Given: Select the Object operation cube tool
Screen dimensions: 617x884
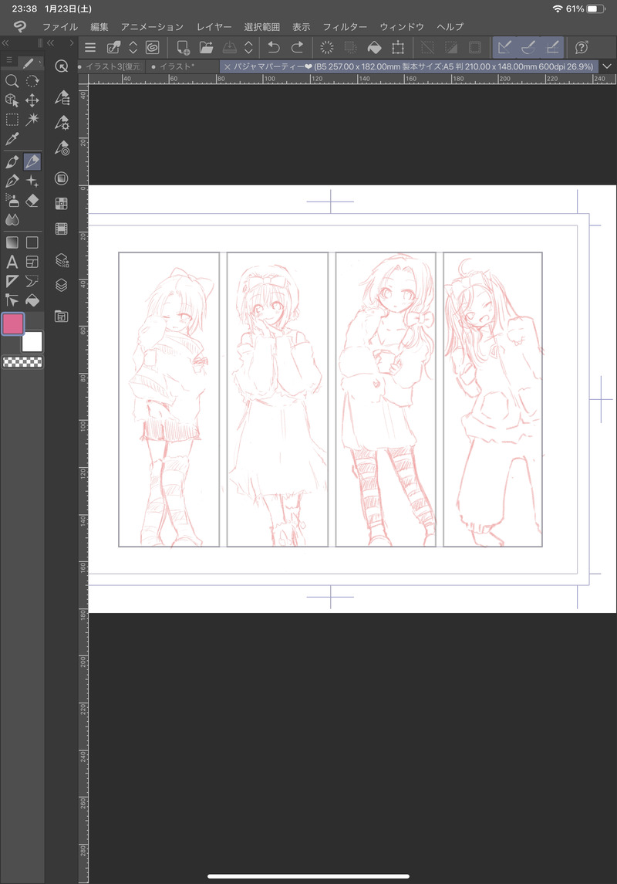Looking at the screenshot, I should [x=12, y=100].
